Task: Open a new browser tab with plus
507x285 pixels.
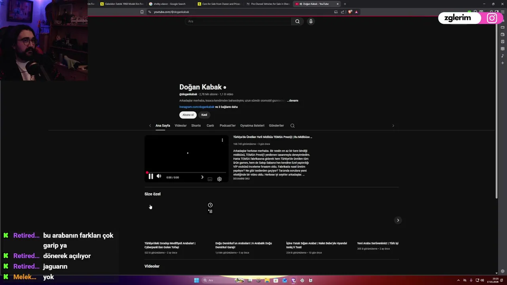Action: [x=345, y=4]
